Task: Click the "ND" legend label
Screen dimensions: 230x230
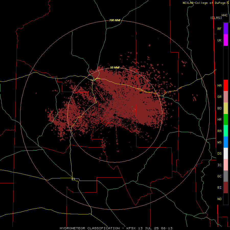Action: tap(220, 199)
